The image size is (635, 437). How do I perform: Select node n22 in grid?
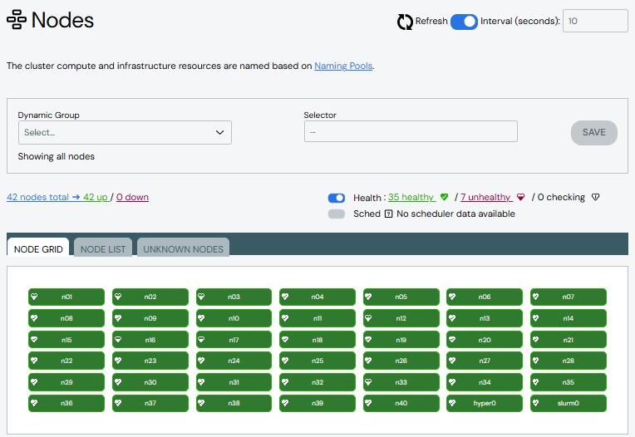66,360
